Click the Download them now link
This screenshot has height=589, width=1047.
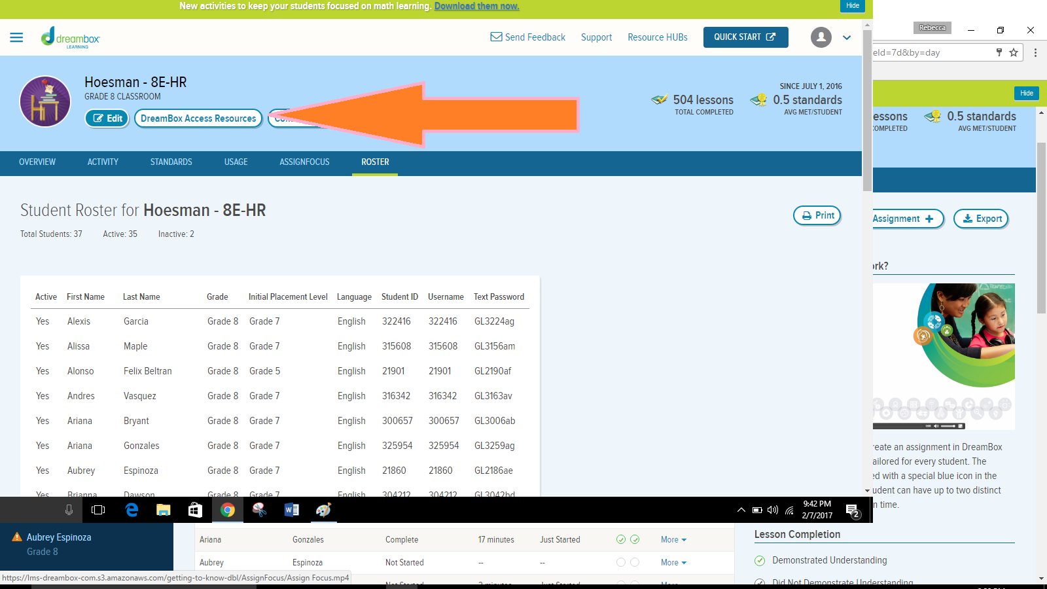[476, 6]
